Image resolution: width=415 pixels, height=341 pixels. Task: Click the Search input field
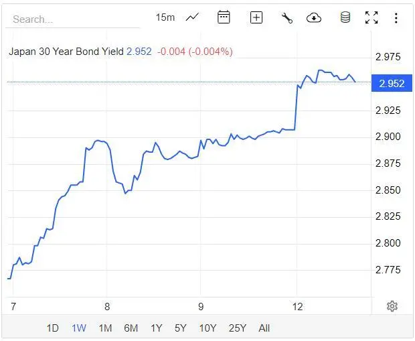[x=74, y=19]
